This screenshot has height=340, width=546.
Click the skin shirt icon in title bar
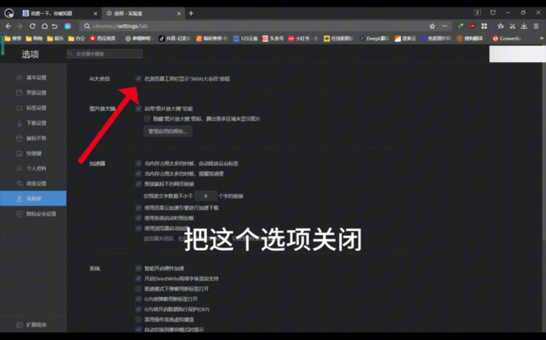coord(492,13)
